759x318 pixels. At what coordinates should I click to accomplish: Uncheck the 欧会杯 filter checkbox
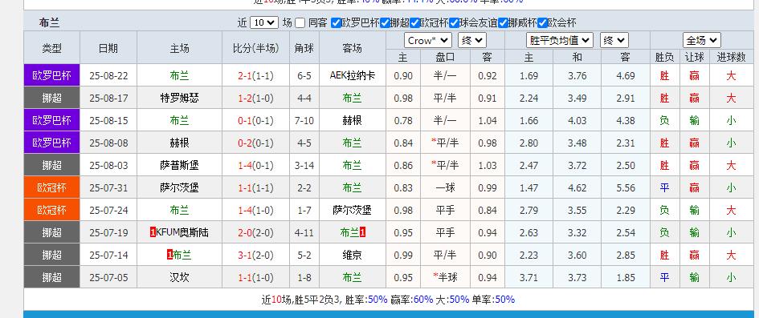click(543, 22)
